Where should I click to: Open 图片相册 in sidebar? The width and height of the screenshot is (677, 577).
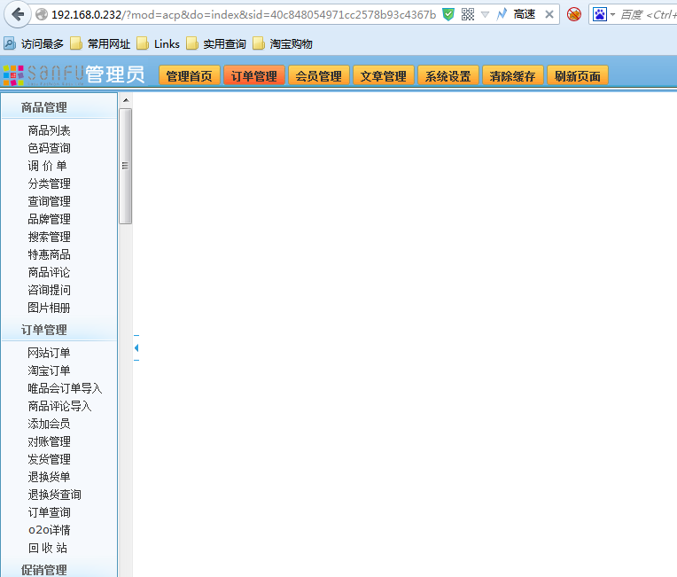(x=50, y=308)
